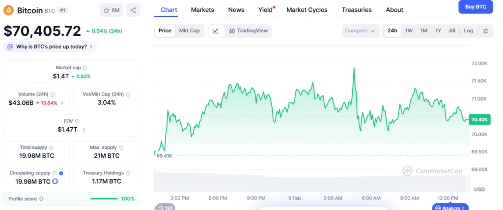Toggle Log scale on chart
503x210 pixels.
coord(468,31)
